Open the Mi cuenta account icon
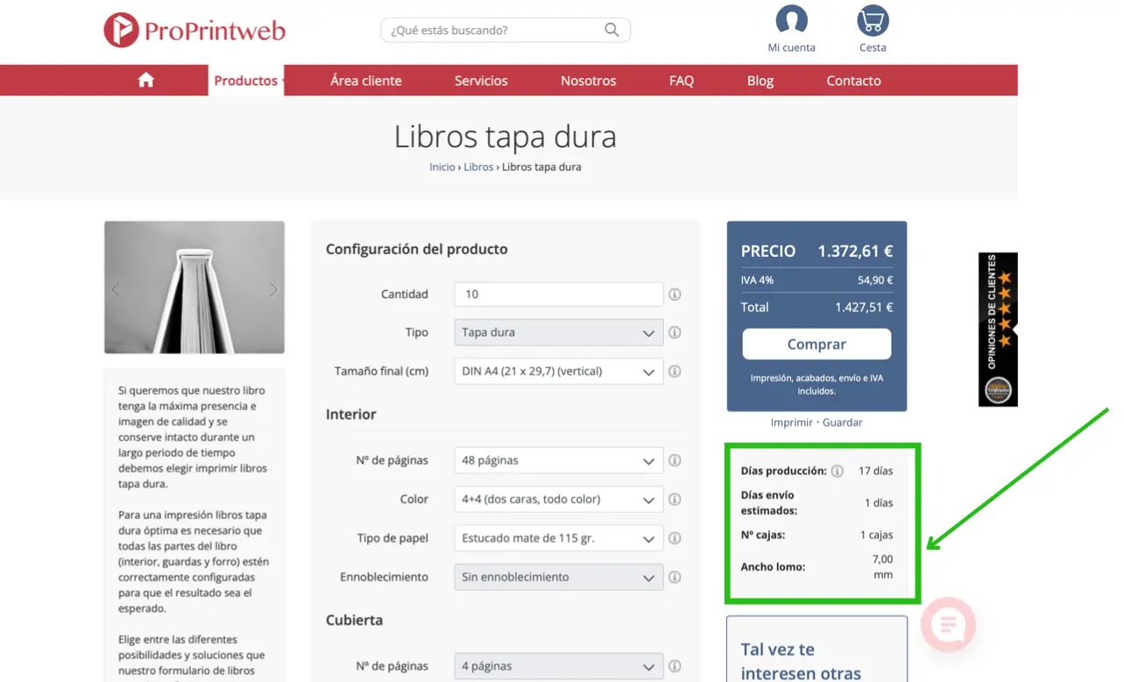The image size is (1124, 682). click(x=791, y=21)
